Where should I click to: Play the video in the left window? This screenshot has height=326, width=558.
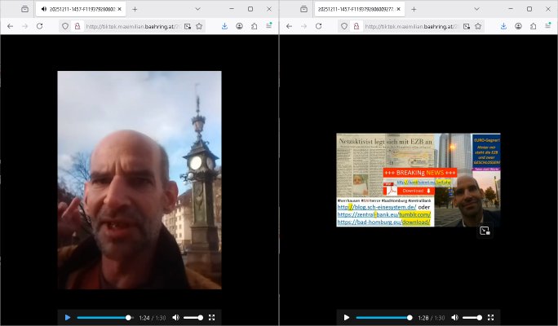[68, 317]
